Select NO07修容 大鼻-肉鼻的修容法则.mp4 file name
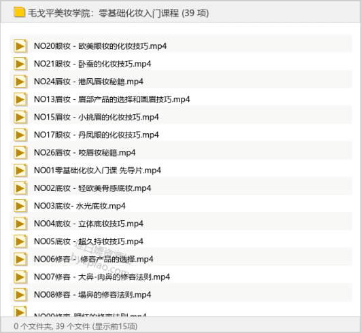 coord(102,277)
